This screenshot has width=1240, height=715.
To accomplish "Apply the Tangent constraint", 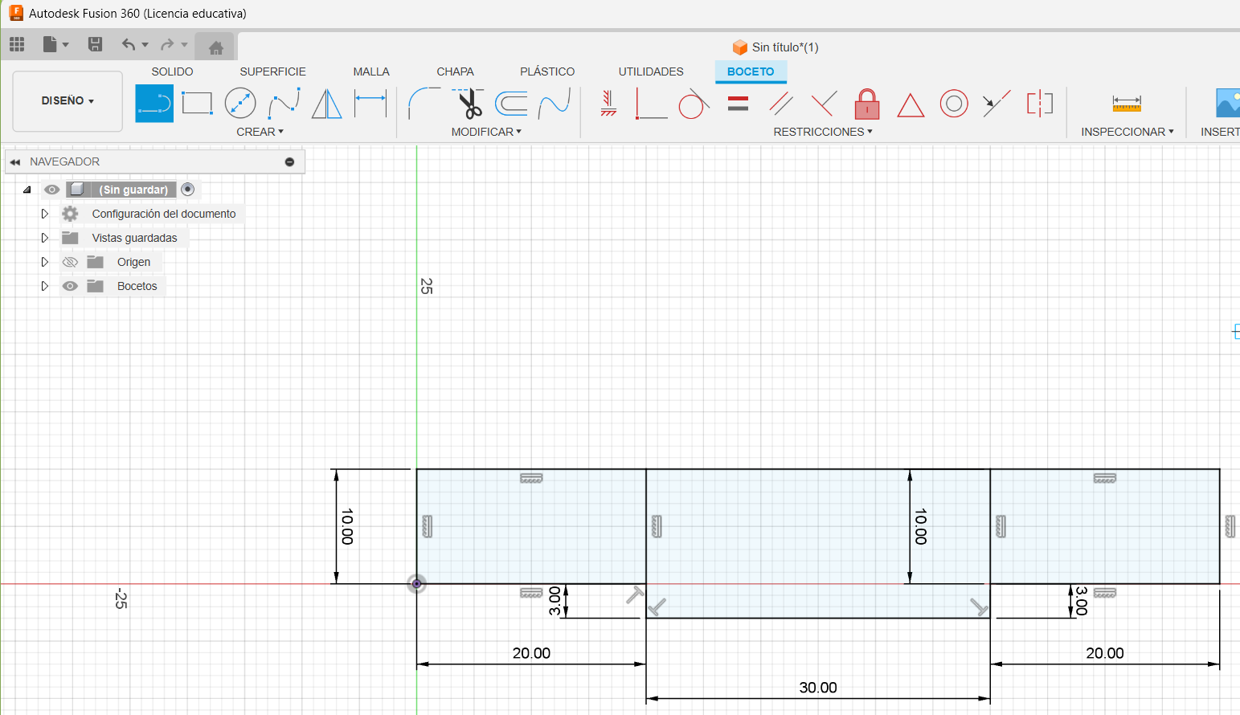I will 694,104.
